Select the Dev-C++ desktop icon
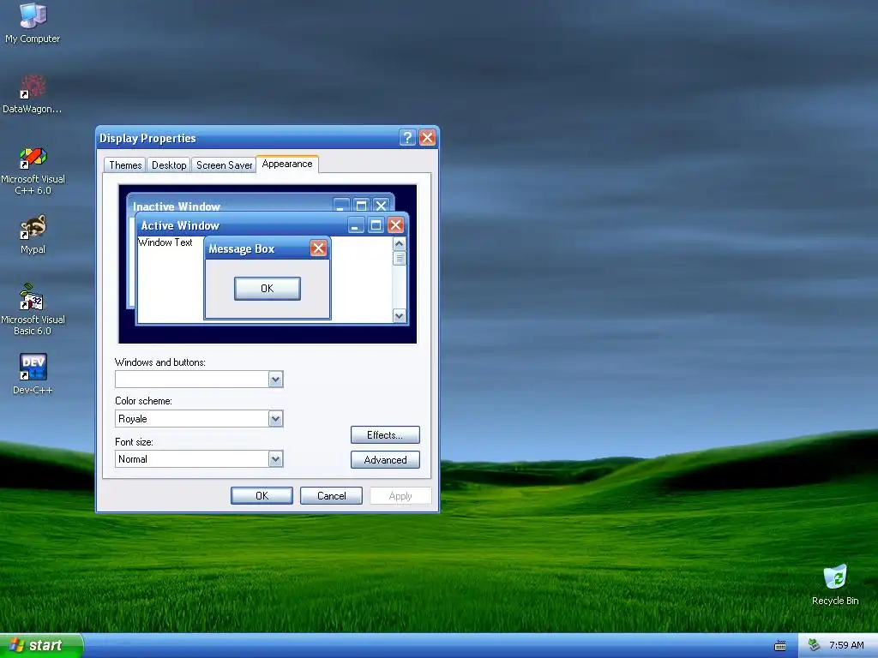878x658 pixels. [x=33, y=374]
